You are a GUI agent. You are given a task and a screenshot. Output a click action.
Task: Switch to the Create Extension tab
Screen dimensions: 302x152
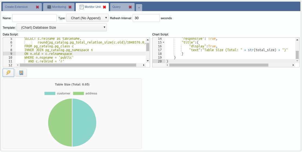tap(16, 7)
